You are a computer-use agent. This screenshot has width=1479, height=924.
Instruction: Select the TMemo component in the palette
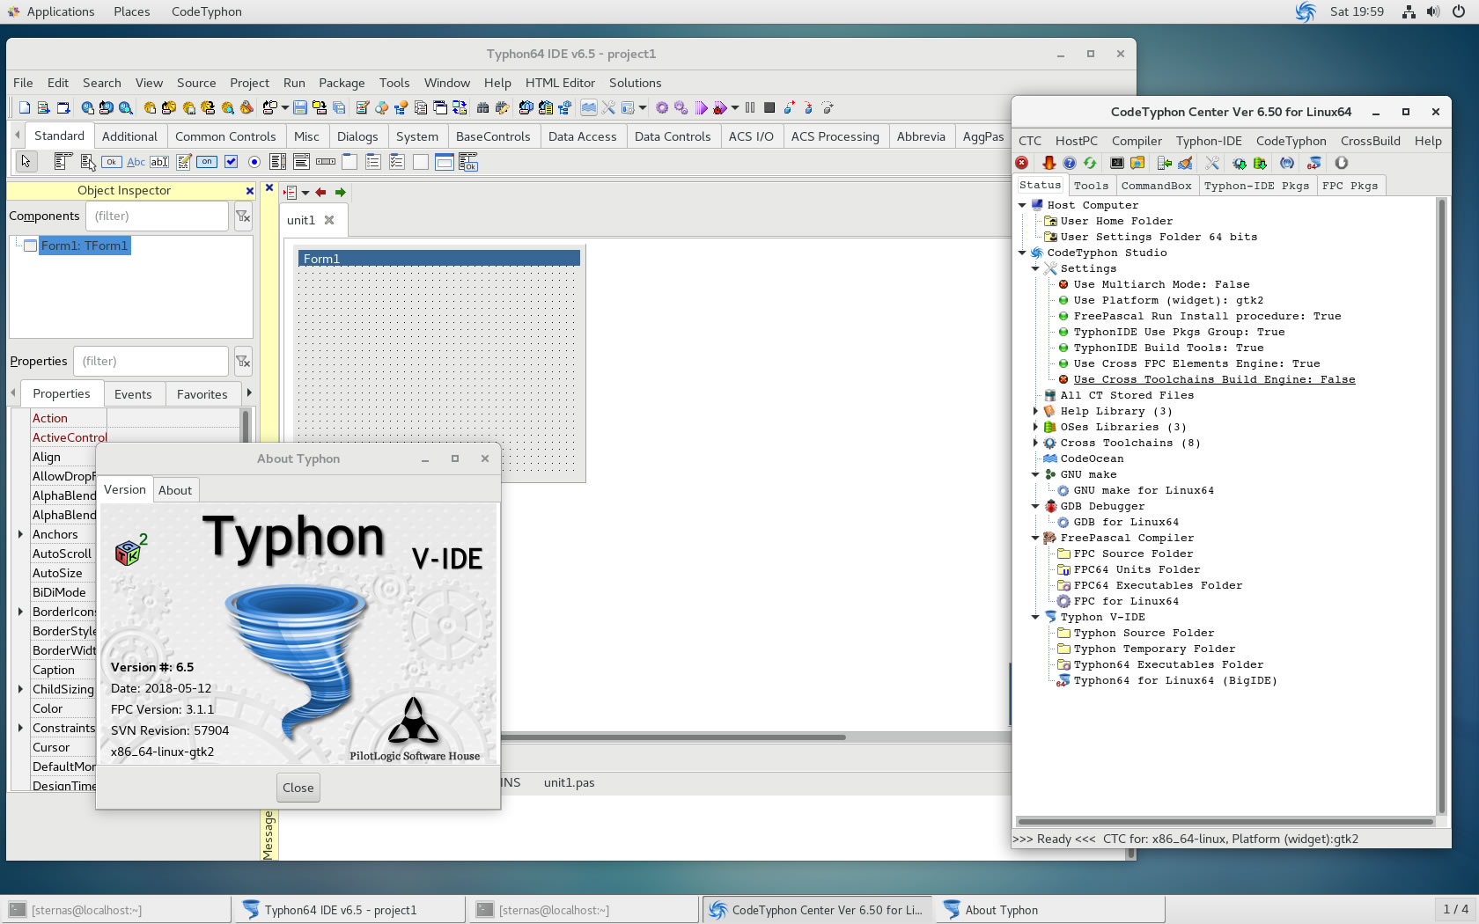[184, 162]
